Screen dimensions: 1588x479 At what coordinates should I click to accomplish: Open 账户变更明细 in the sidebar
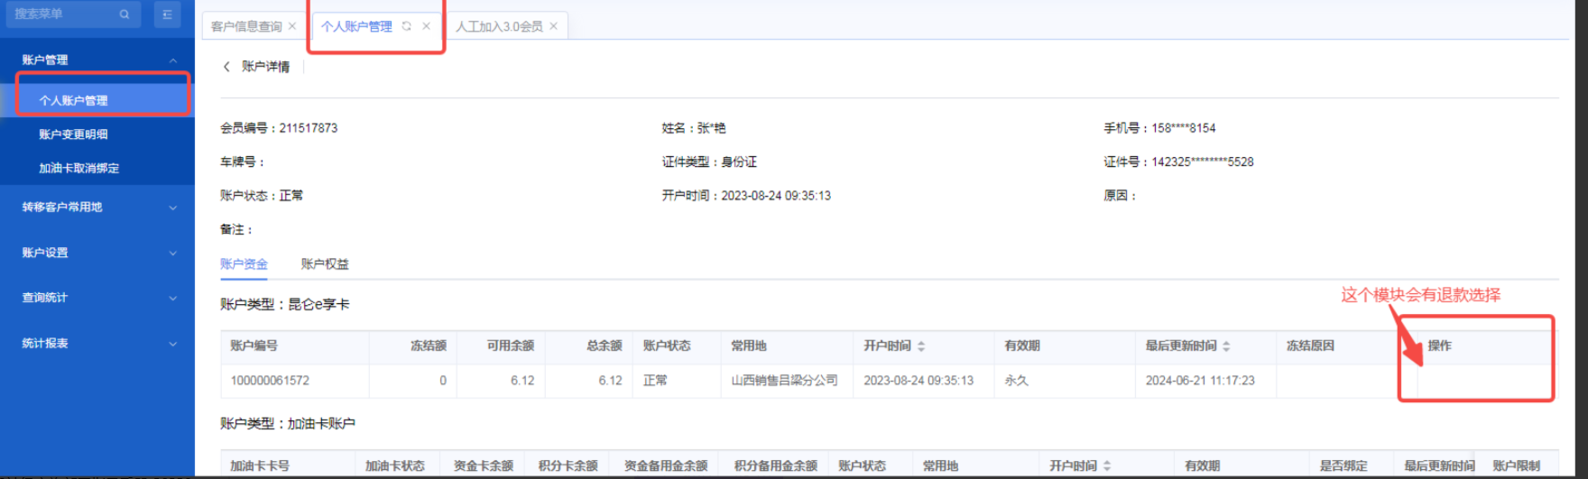point(73,134)
